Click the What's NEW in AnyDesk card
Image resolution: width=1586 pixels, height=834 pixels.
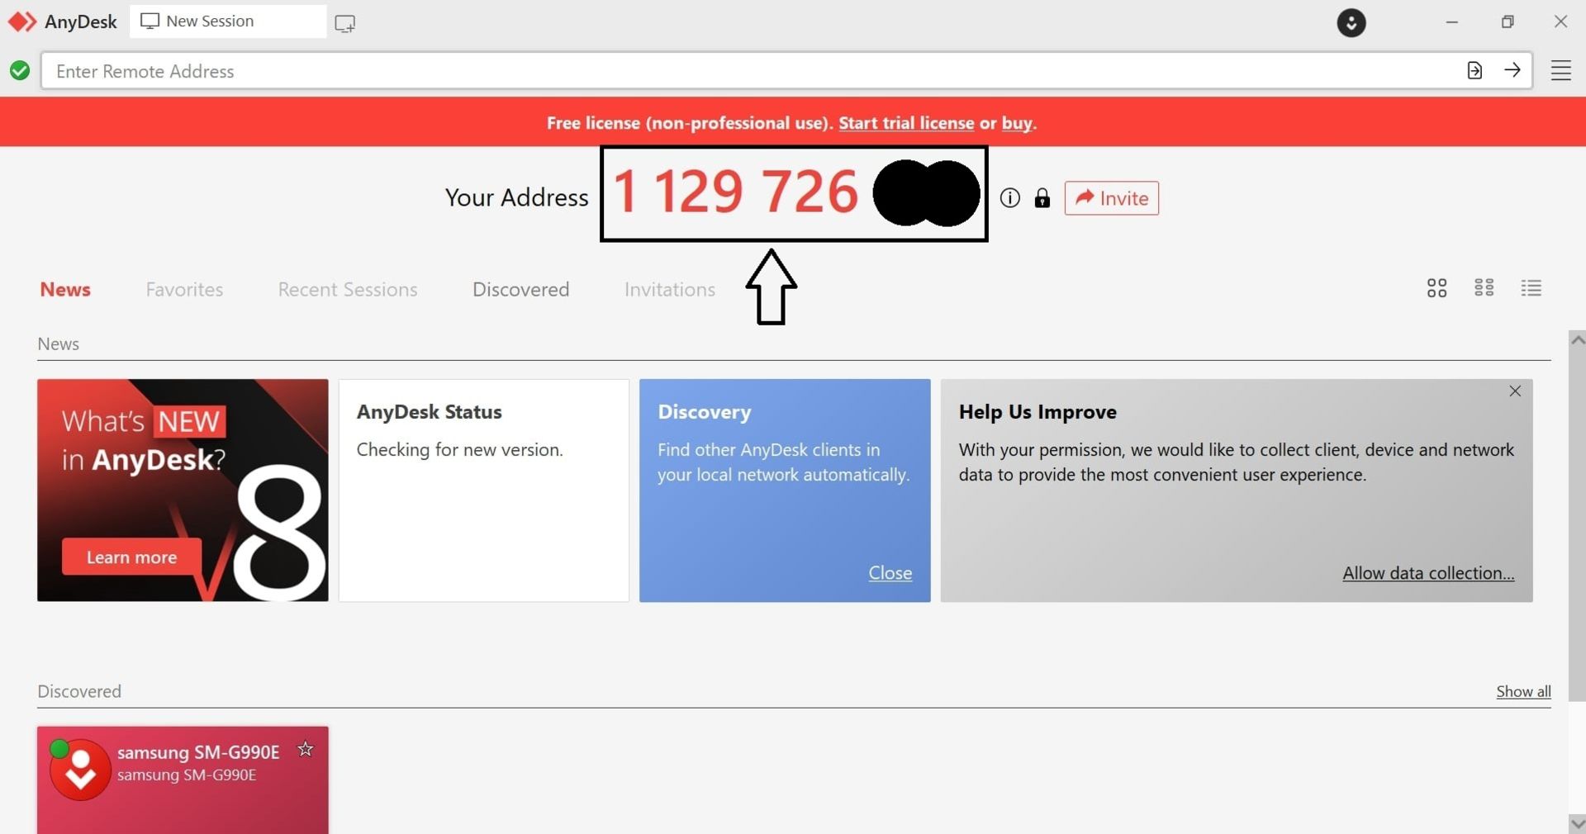click(183, 490)
